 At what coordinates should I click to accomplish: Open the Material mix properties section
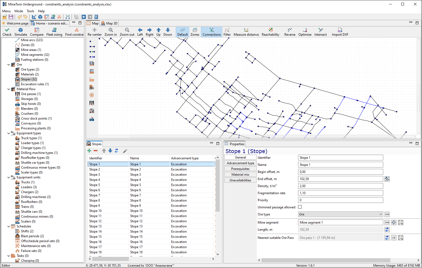[240, 175]
